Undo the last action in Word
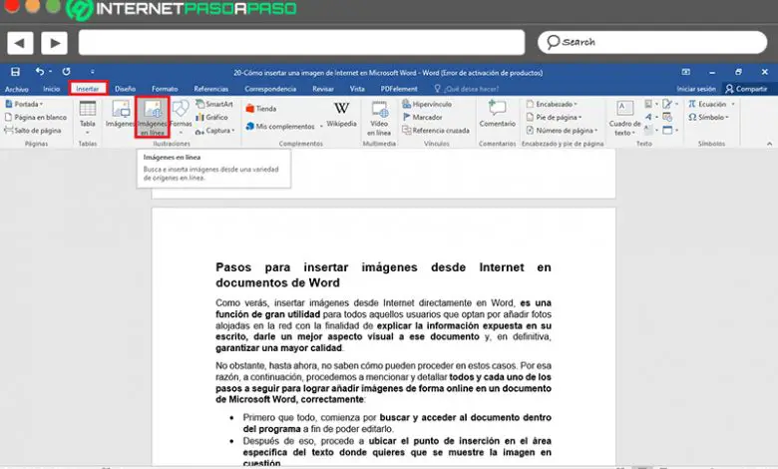 coord(40,72)
